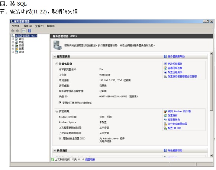
Task: Open the 帮助(H) menu
Action: pos(51,26)
